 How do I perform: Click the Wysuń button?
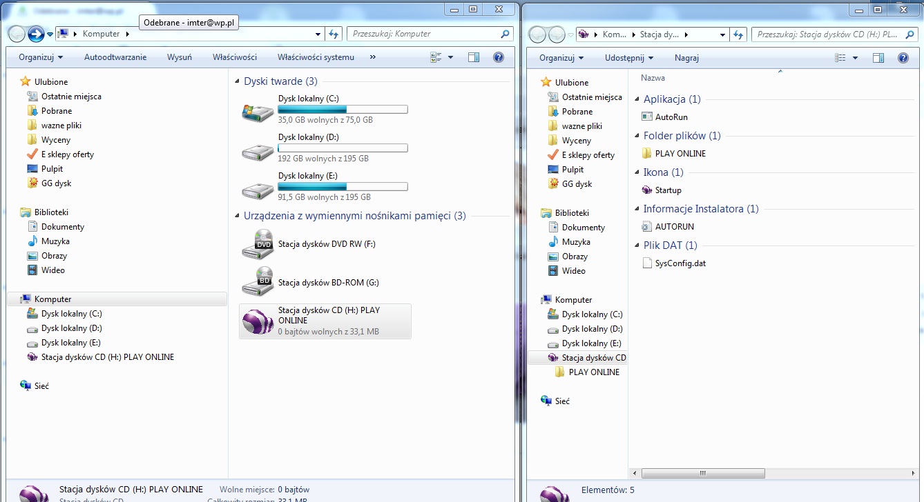point(180,57)
